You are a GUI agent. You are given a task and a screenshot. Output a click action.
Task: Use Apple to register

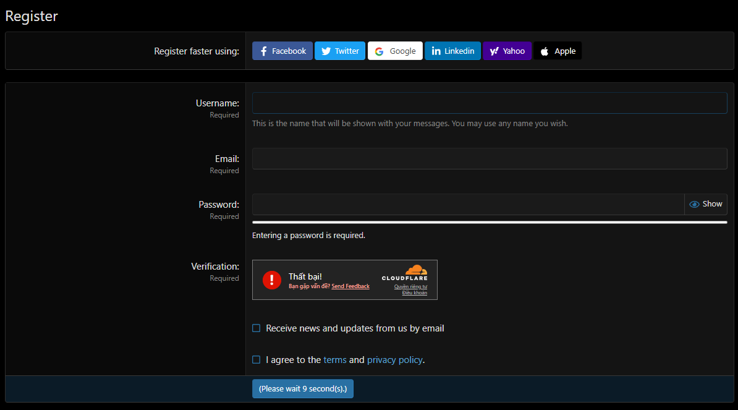[x=558, y=51]
